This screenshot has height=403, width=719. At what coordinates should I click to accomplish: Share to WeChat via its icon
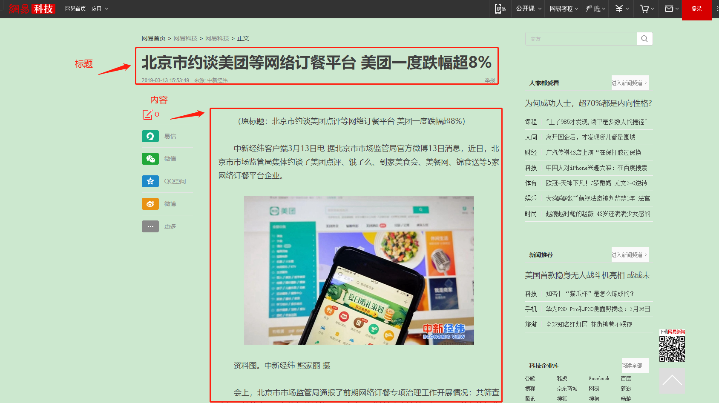point(150,159)
